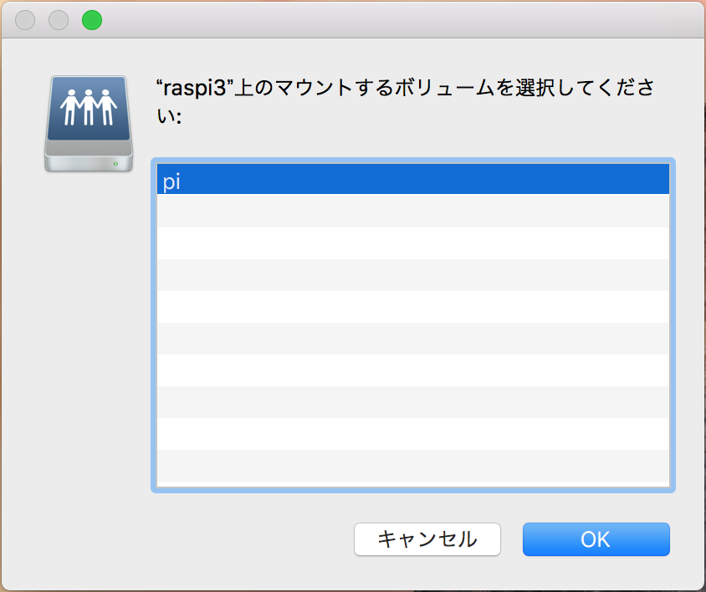Click the rightmost person figure on drive icon
Screen dimensions: 706x592
pos(107,107)
